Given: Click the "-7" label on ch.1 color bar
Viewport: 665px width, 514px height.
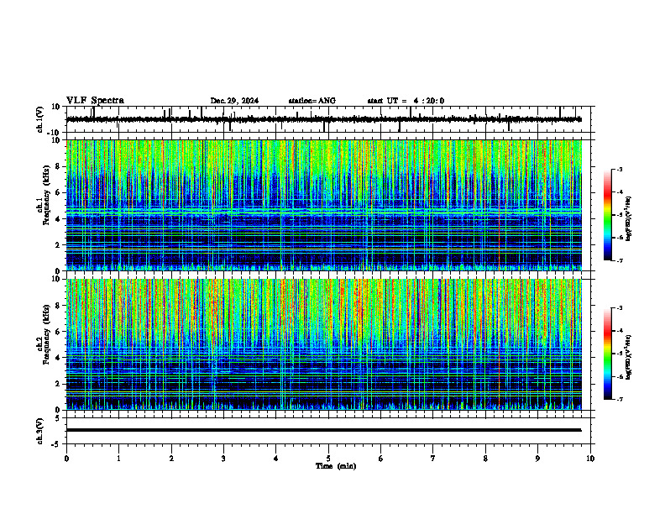Looking at the screenshot, I should (x=619, y=260).
